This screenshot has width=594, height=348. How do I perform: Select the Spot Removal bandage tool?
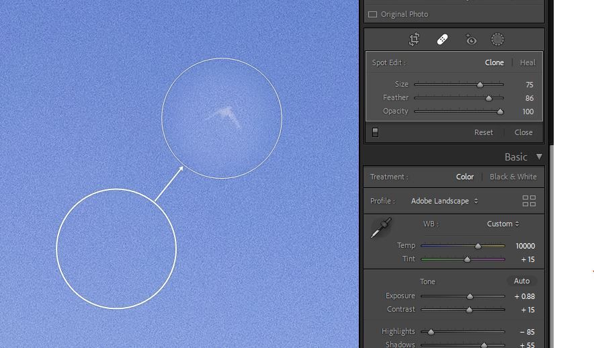click(x=442, y=40)
